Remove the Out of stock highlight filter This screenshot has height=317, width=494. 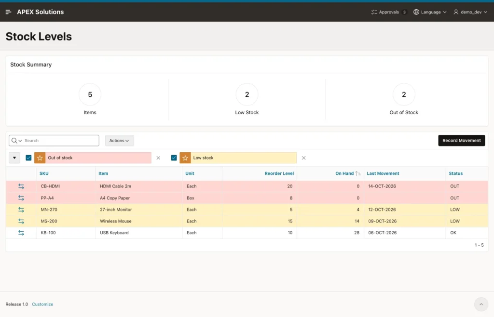click(x=158, y=158)
